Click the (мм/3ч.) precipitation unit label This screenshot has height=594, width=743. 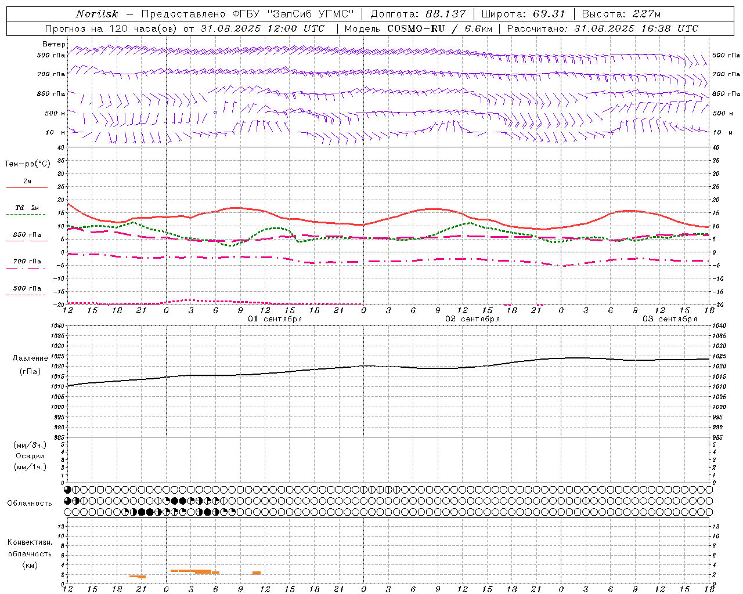pyautogui.click(x=30, y=445)
